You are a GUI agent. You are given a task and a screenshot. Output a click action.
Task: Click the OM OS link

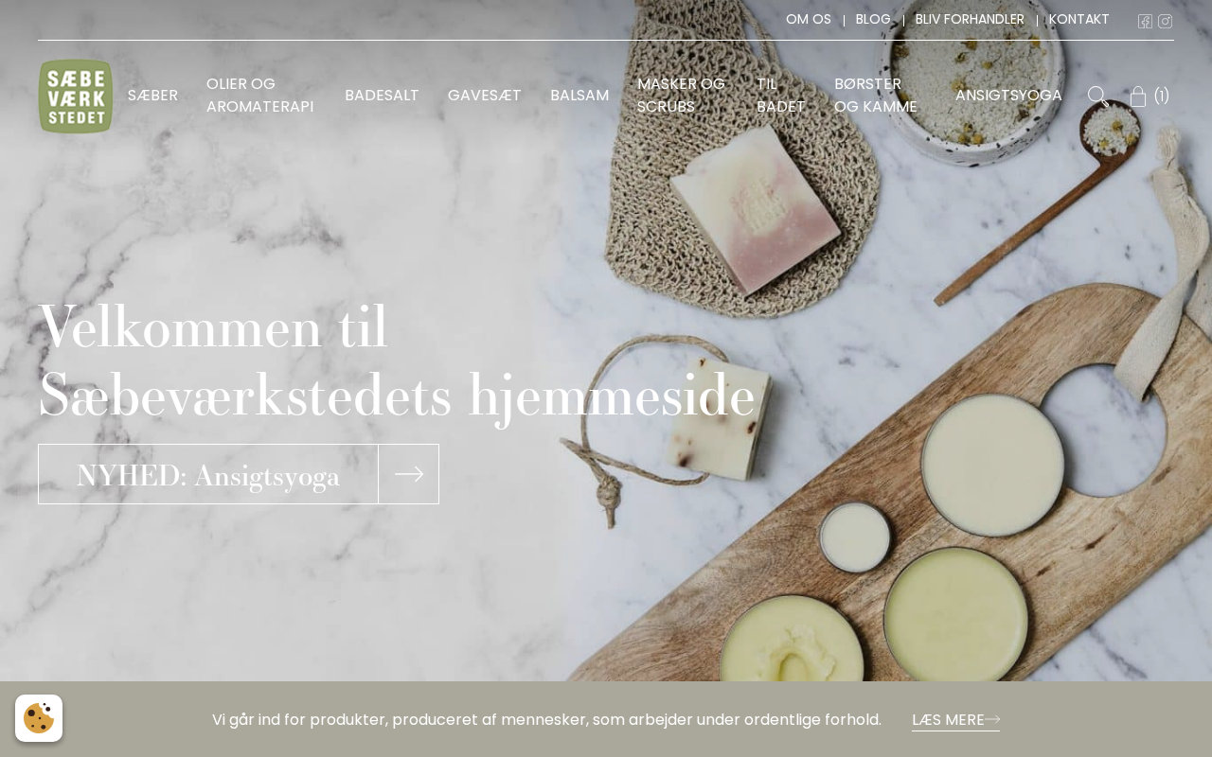click(x=809, y=20)
